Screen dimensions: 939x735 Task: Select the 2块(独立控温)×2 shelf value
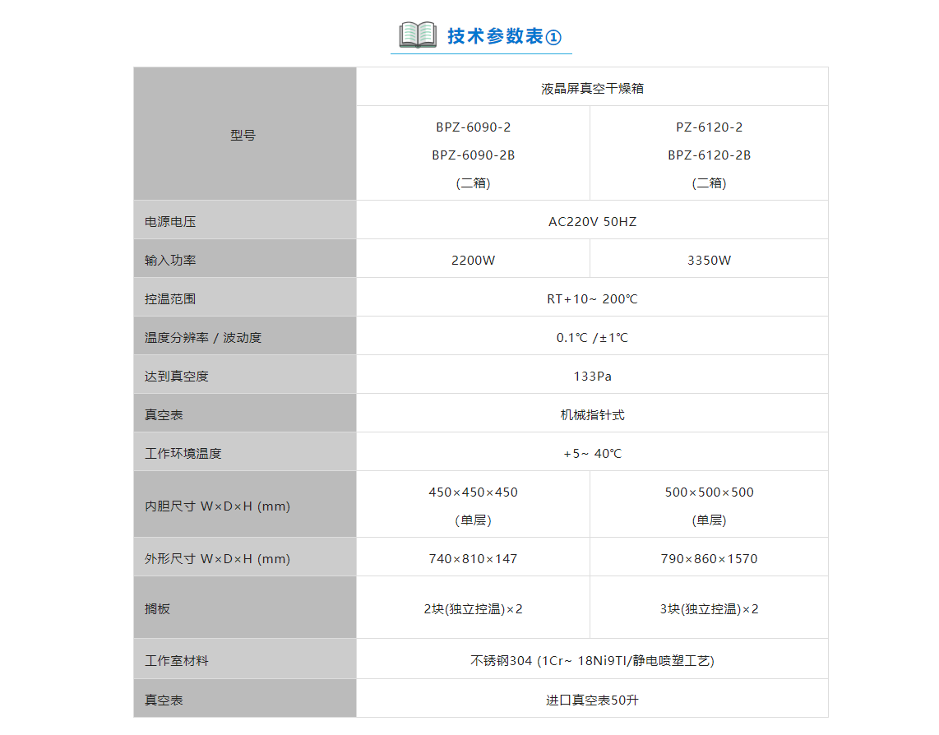click(x=473, y=609)
